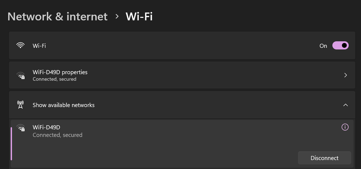Click the purple selection bar beside WiFi-D49D
The height and width of the screenshot is (169, 361).
pos(11,143)
